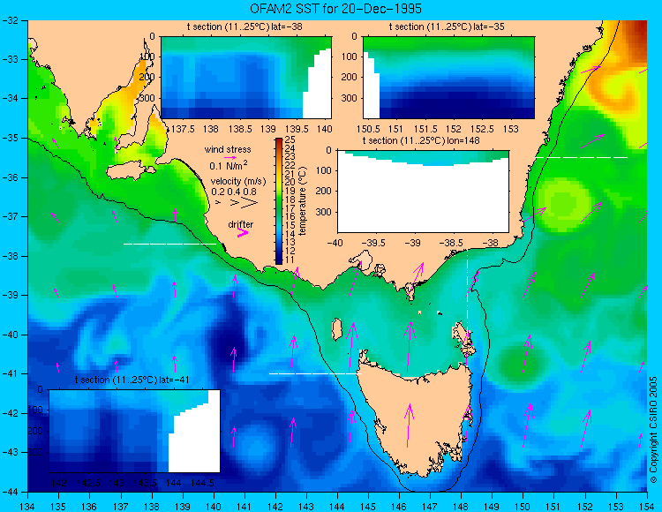Click the '© Copyright CSIRO 2005' text
The height and width of the screenshot is (512, 662).
(x=653, y=429)
